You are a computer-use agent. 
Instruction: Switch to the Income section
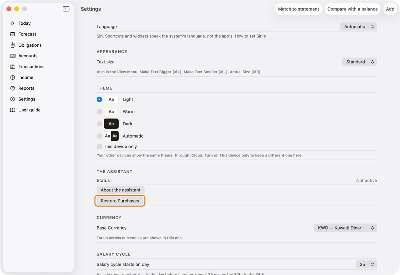click(x=38, y=78)
